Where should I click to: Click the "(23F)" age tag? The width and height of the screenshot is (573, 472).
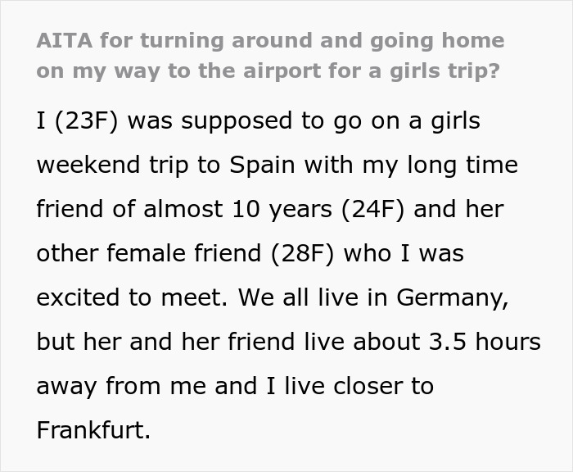click(87, 120)
